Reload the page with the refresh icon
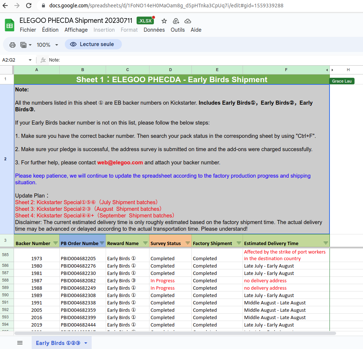 [x=29, y=6]
